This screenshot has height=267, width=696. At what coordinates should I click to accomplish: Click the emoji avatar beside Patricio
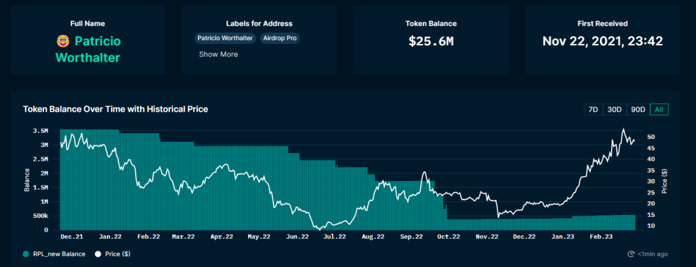point(63,41)
